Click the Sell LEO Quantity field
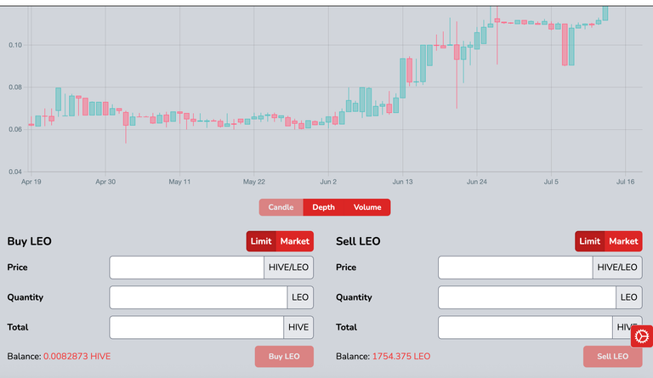 (527, 297)
